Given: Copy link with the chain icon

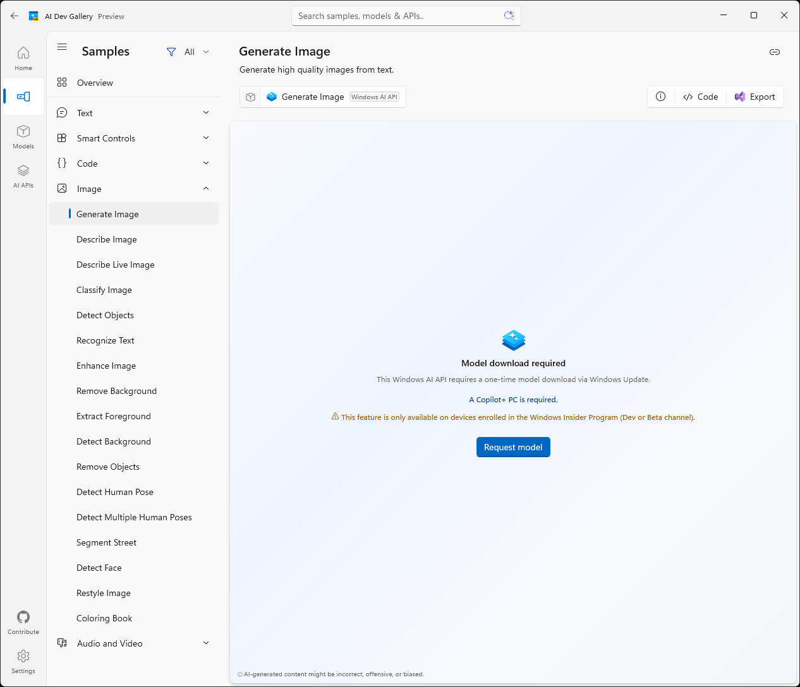Looking at the screenshot, I should 775,52.
